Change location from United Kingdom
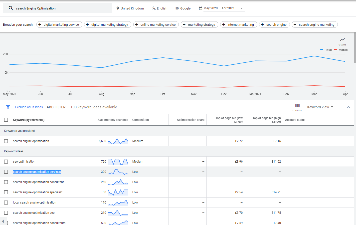This screenshot has height=225, width=356. [x=130, y=8]
